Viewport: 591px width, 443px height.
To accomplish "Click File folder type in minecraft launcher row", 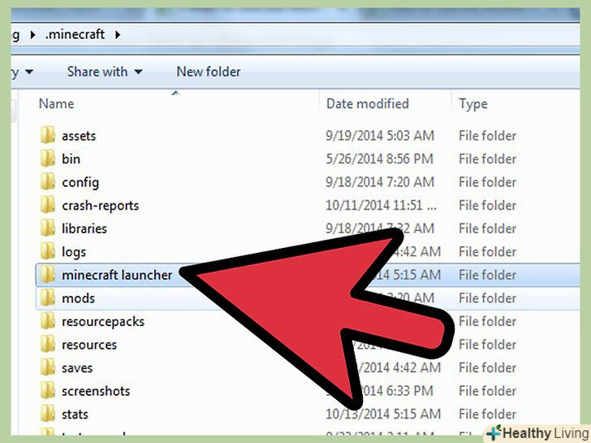I will tap(487, 275).
